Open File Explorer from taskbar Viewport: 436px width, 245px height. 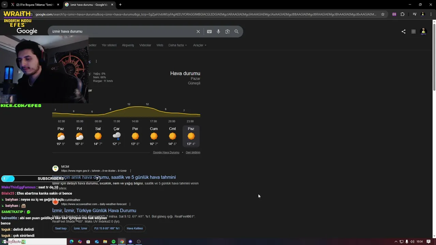(x=105, y=242)
